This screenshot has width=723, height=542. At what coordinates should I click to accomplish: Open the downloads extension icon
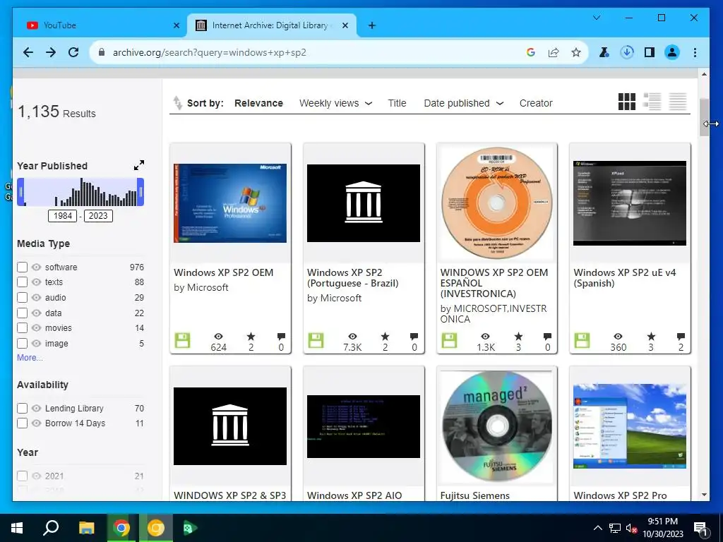(x=627, y=52)
